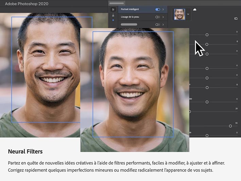Click the original portrait image on the left
The image size is (241, 181).
pyautogui.click(x=40, y=75)
